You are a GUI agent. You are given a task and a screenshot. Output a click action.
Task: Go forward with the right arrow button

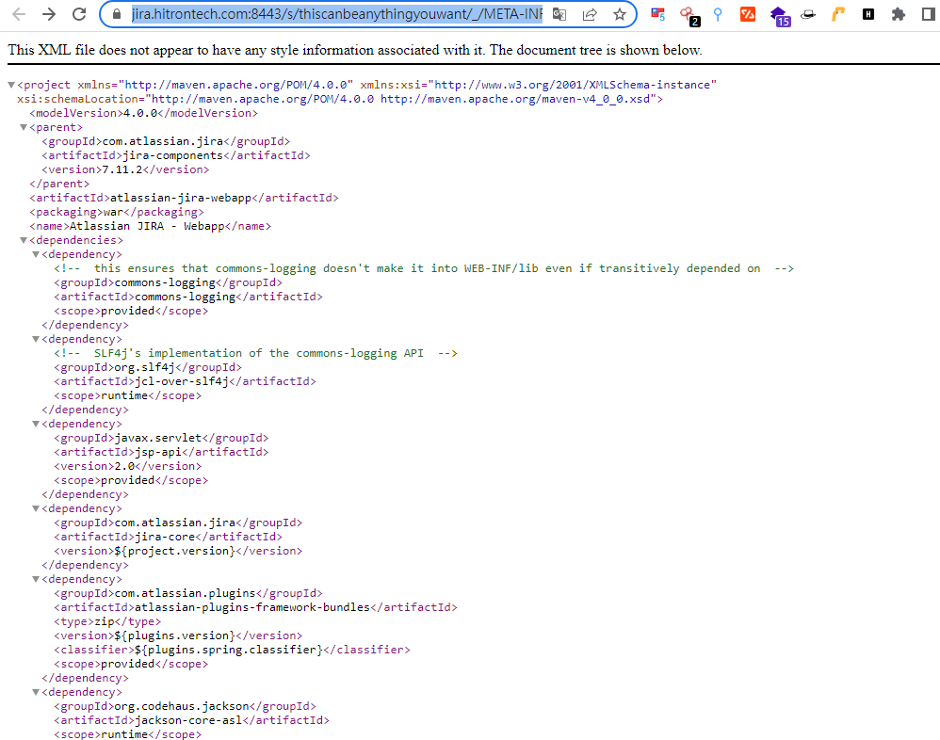coord(49,14)
